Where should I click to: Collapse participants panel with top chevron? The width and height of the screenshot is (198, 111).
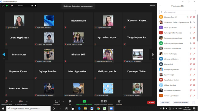click(160, 6)
